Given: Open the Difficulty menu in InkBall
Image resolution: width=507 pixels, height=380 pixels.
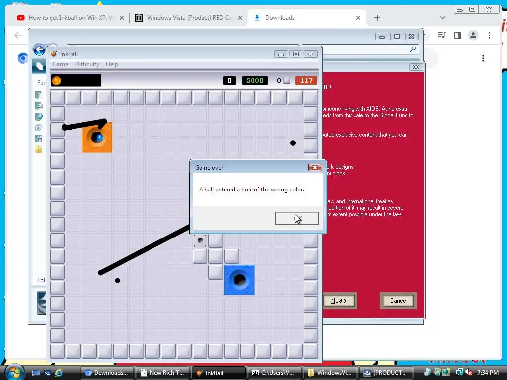Looking at the screenshot, I should pyautogui.click(x=87, y=64).
